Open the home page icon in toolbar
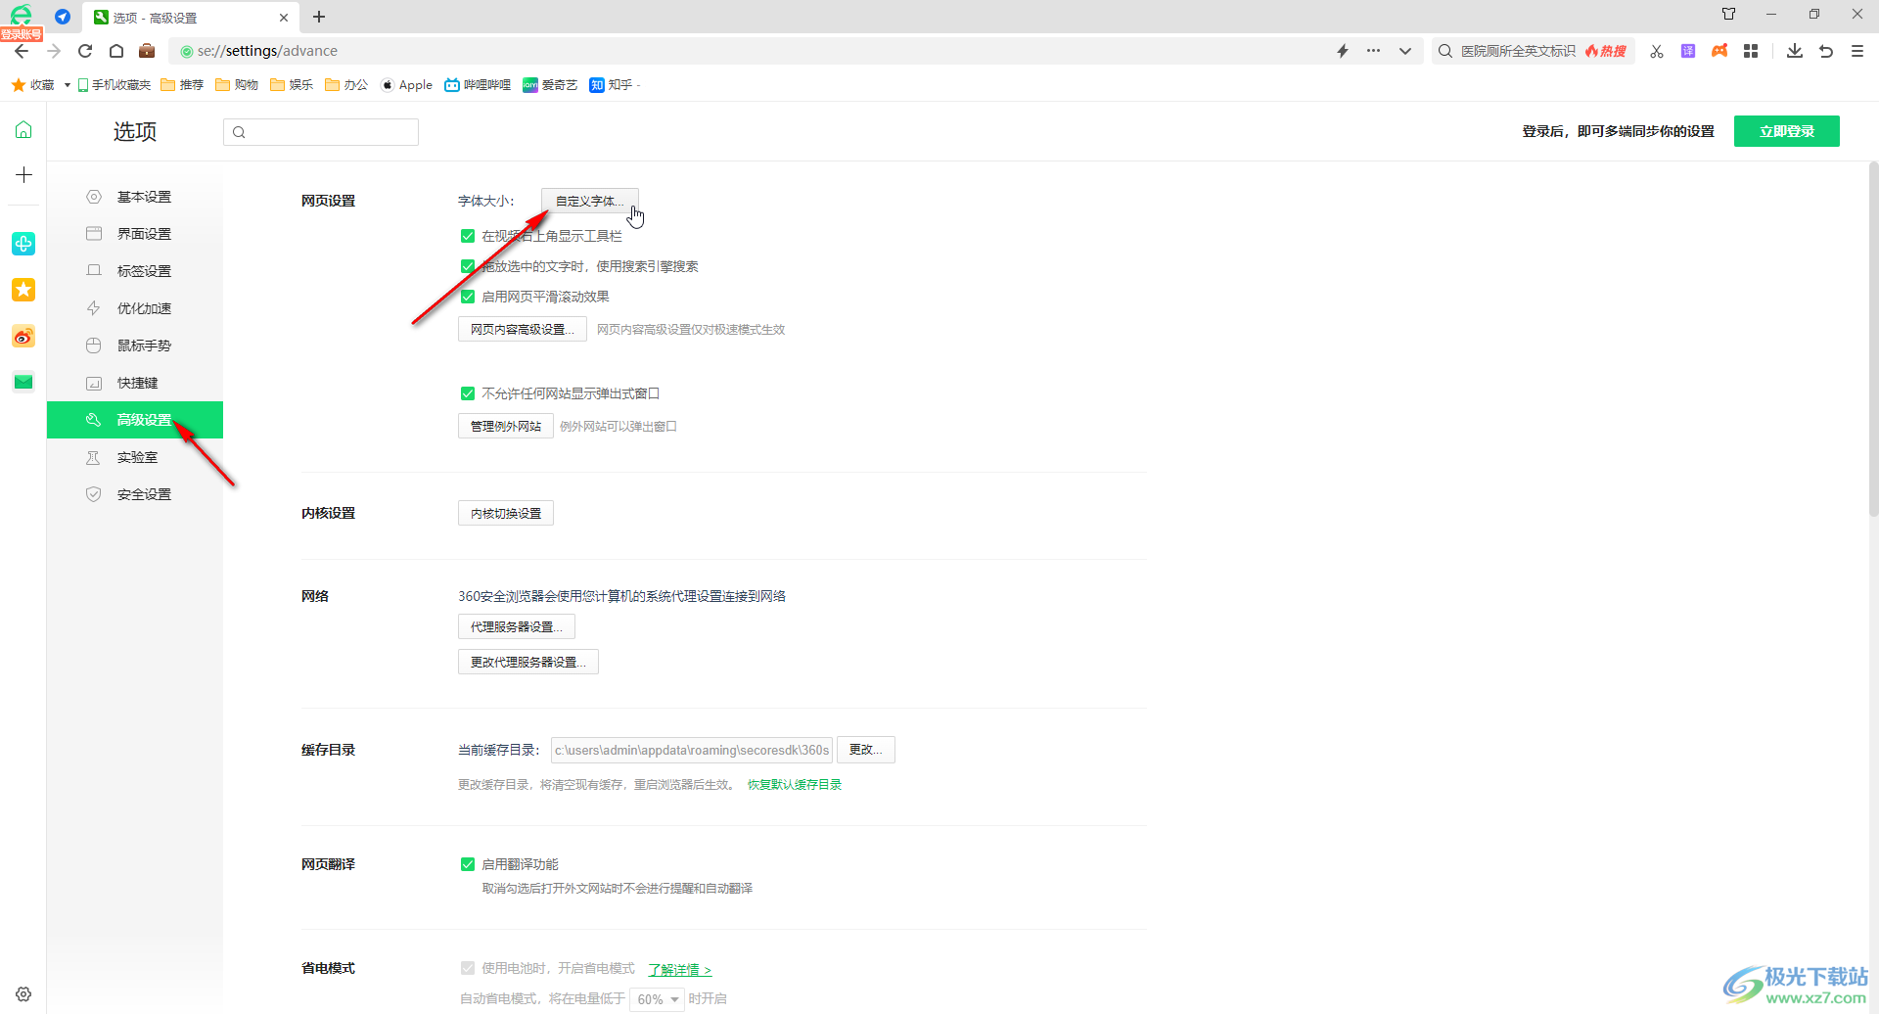The width and height of the screenshot is (1879, 1014). 116,51
